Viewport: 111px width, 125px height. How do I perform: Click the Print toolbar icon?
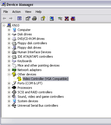click(34, 18)
